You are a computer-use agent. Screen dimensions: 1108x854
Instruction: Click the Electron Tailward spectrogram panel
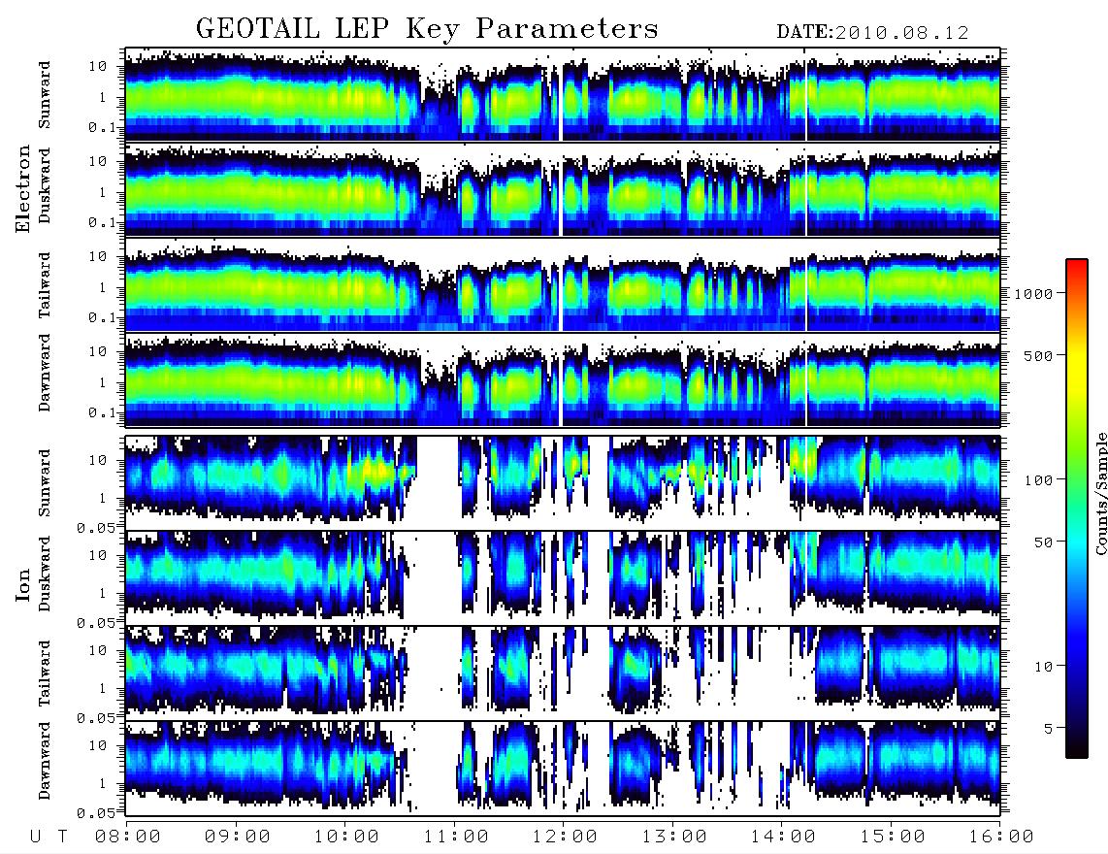pos(563,284)
